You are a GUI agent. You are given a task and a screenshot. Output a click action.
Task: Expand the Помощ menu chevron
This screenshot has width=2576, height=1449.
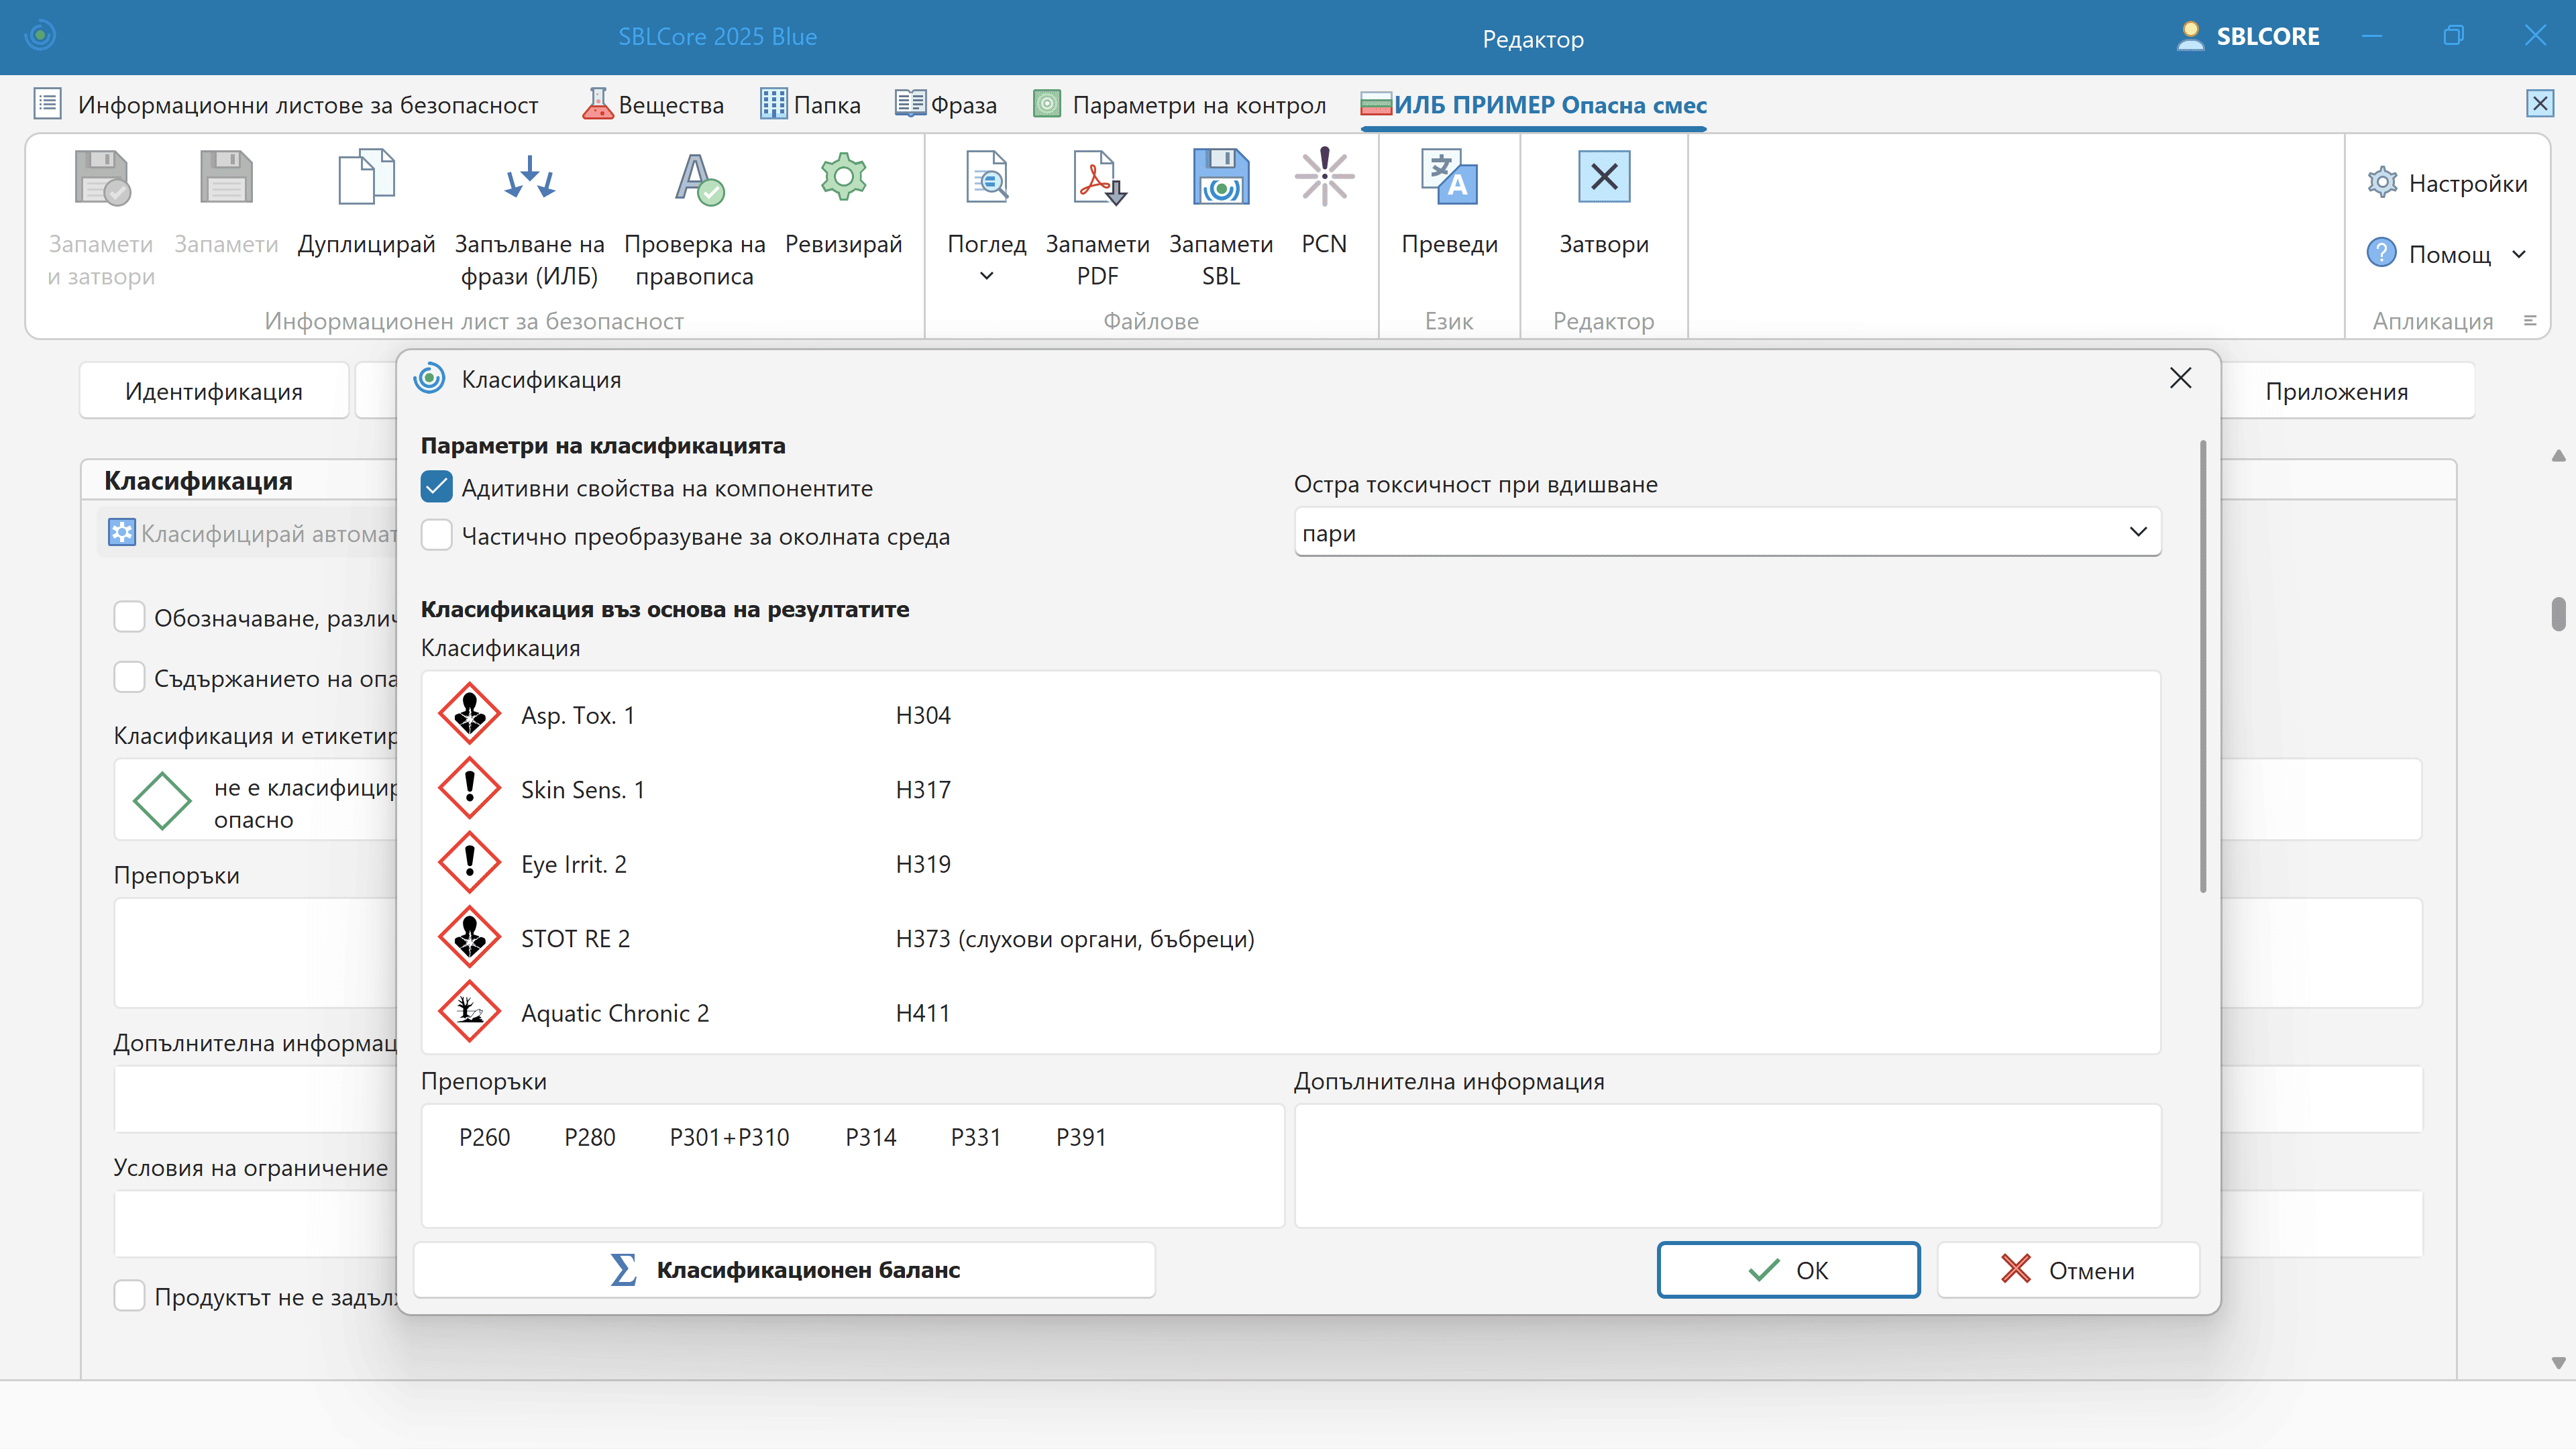point(2518,254)
